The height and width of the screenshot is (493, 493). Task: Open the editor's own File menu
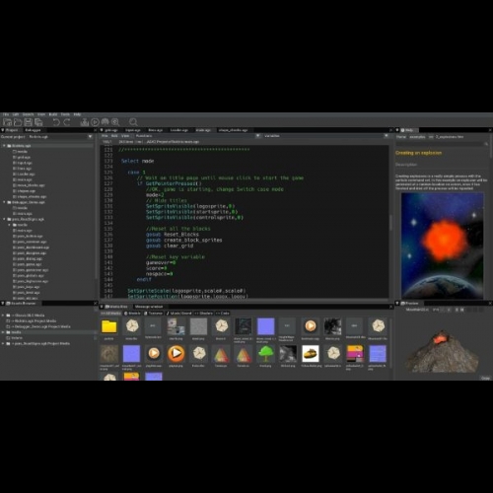[105, 136]
